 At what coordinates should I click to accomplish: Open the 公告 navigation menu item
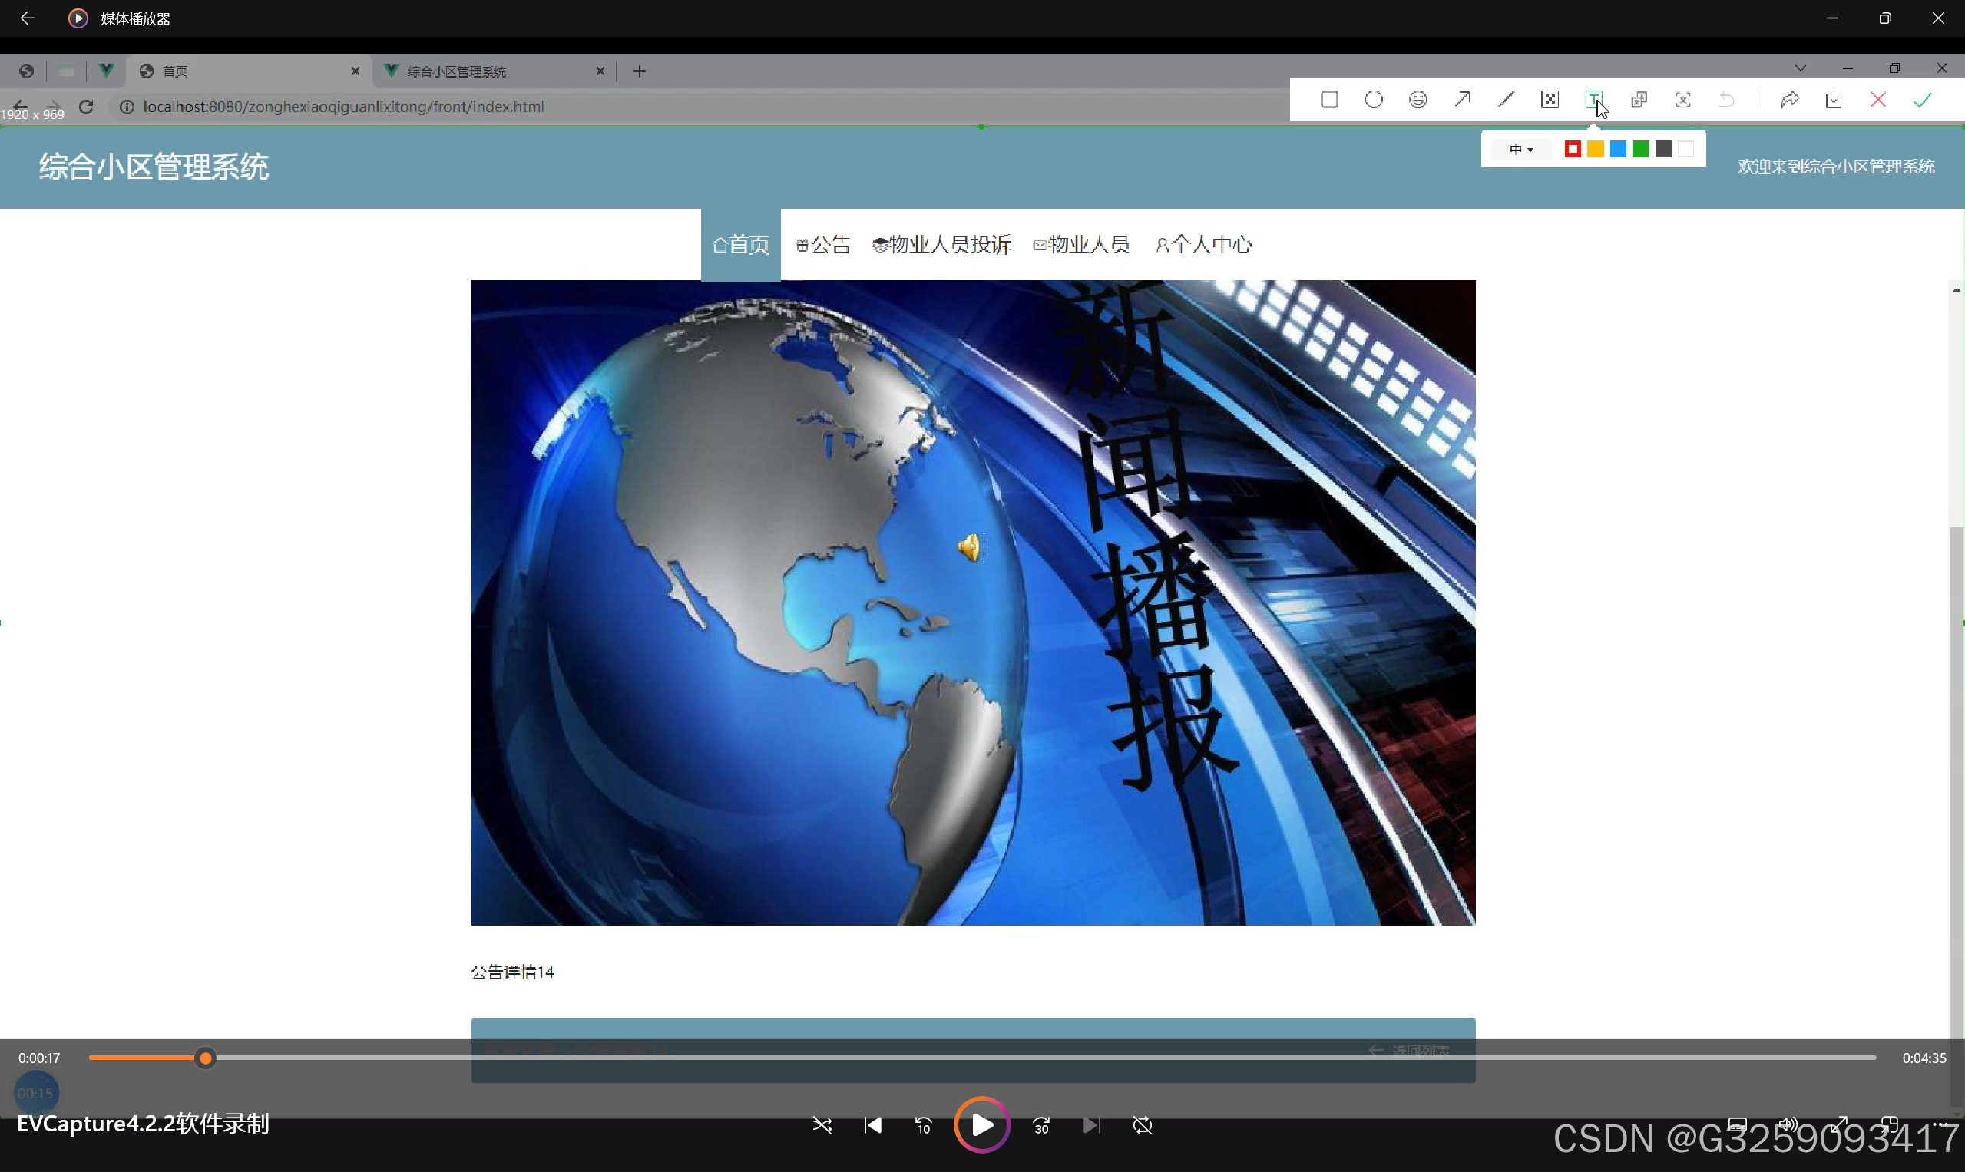(x=823, y=245)
